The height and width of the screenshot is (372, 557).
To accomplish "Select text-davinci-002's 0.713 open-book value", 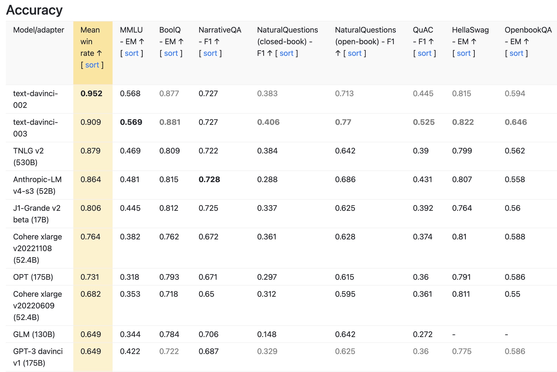I will (x=344, y=94).
